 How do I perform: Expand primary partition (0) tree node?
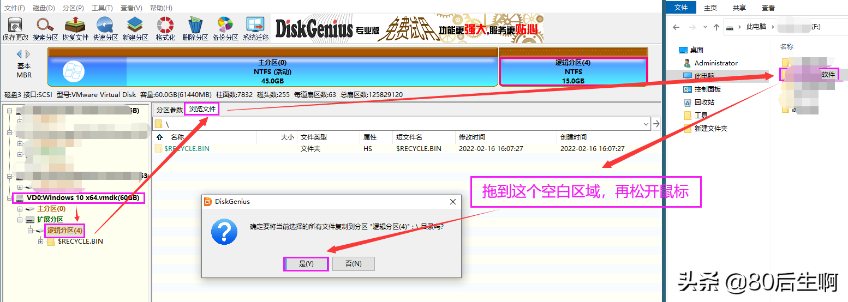[x=20, y=209]
